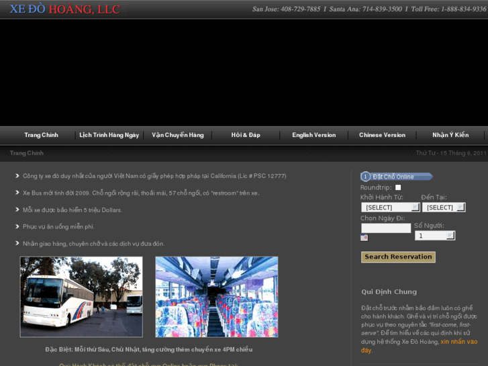Go to Trang Chính menu item
Image resolution: width=488 pixels, height=366 pixels.
pyautogui.click(x=41, y=135)
